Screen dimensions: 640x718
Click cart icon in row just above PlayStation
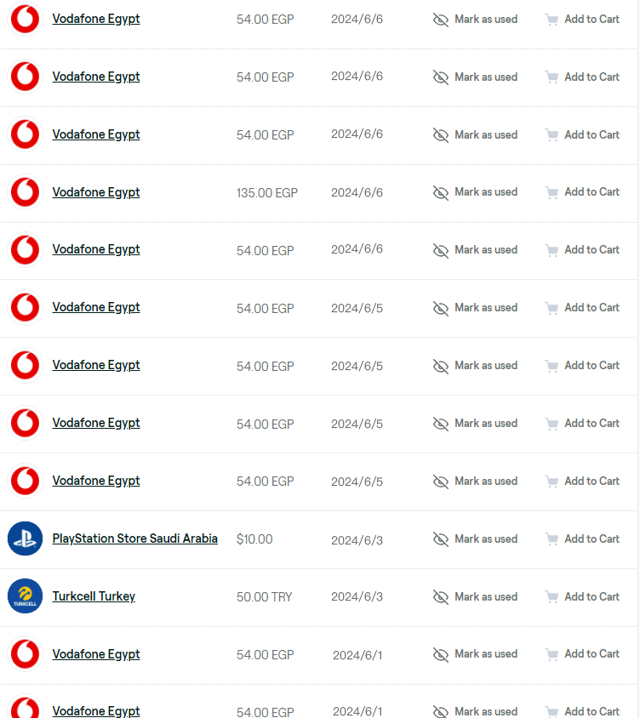551,482
